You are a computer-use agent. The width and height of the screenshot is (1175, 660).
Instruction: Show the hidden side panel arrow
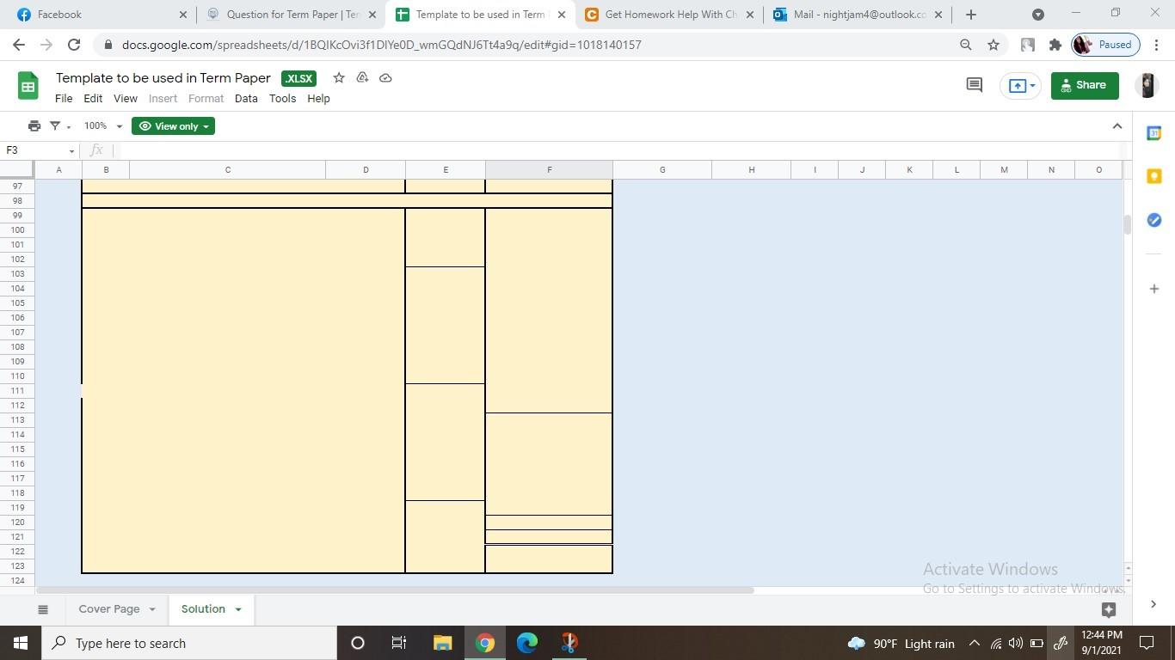[1153, 604]
